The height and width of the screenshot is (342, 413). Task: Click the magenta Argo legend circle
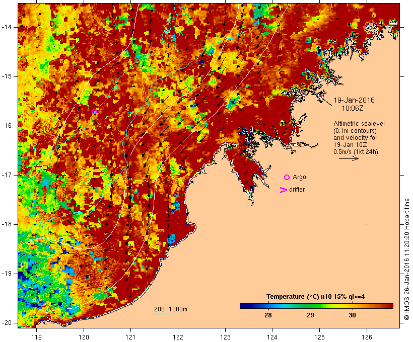287,178
